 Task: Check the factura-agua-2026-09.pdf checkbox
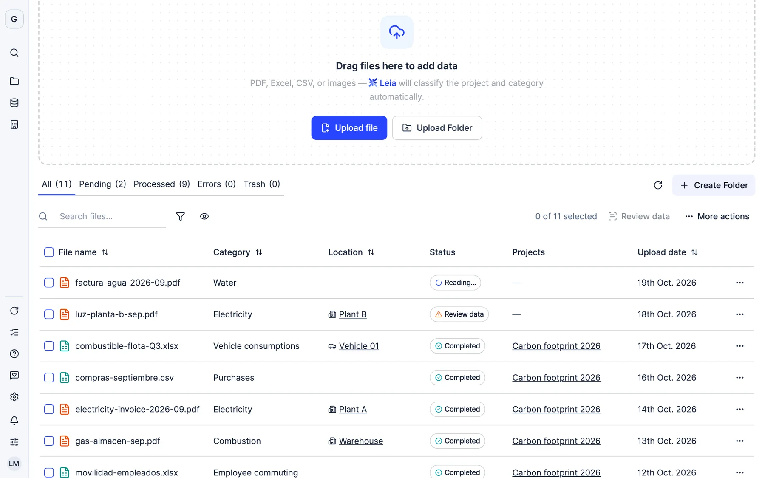(49, 283)
